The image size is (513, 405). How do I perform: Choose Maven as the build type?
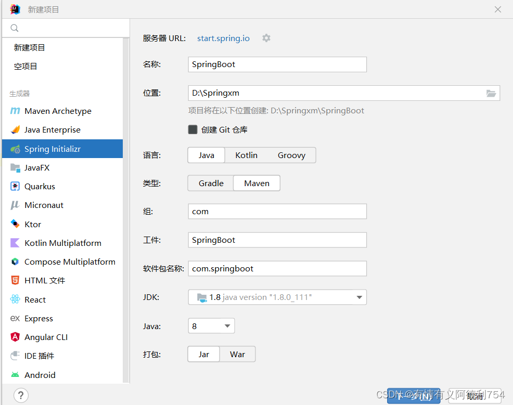pyautogui.click(x=257, y=184)
